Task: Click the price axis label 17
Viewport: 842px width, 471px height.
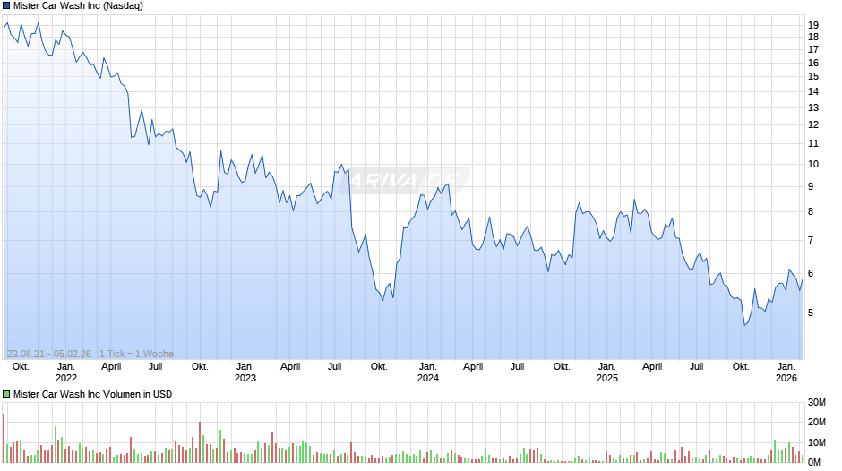Action: [x=813, y=49]
